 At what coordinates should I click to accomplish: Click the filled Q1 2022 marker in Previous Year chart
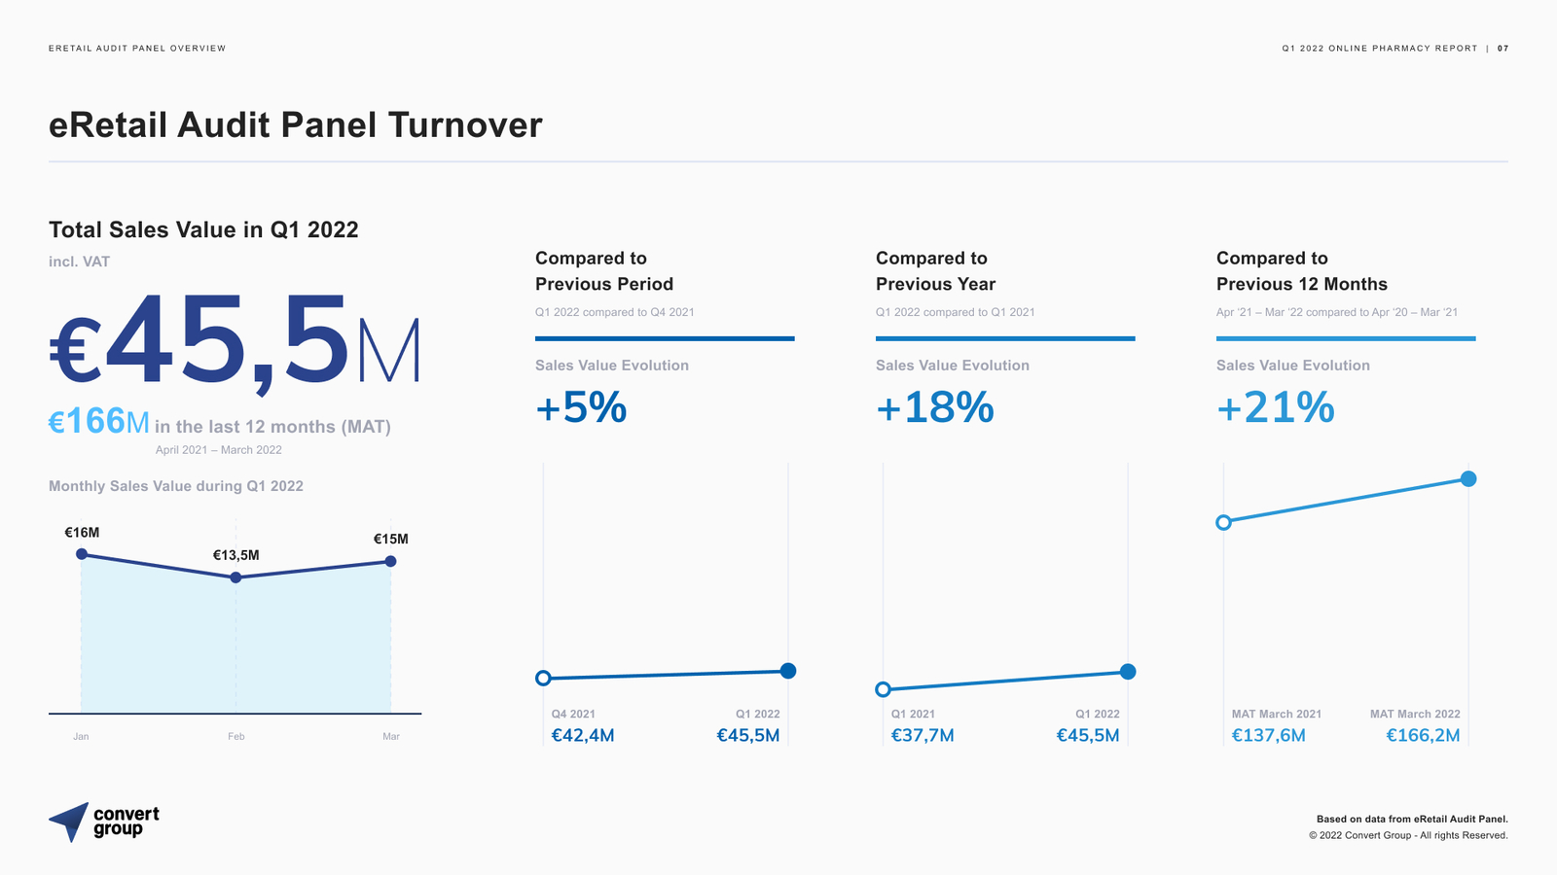(1128, 672)
